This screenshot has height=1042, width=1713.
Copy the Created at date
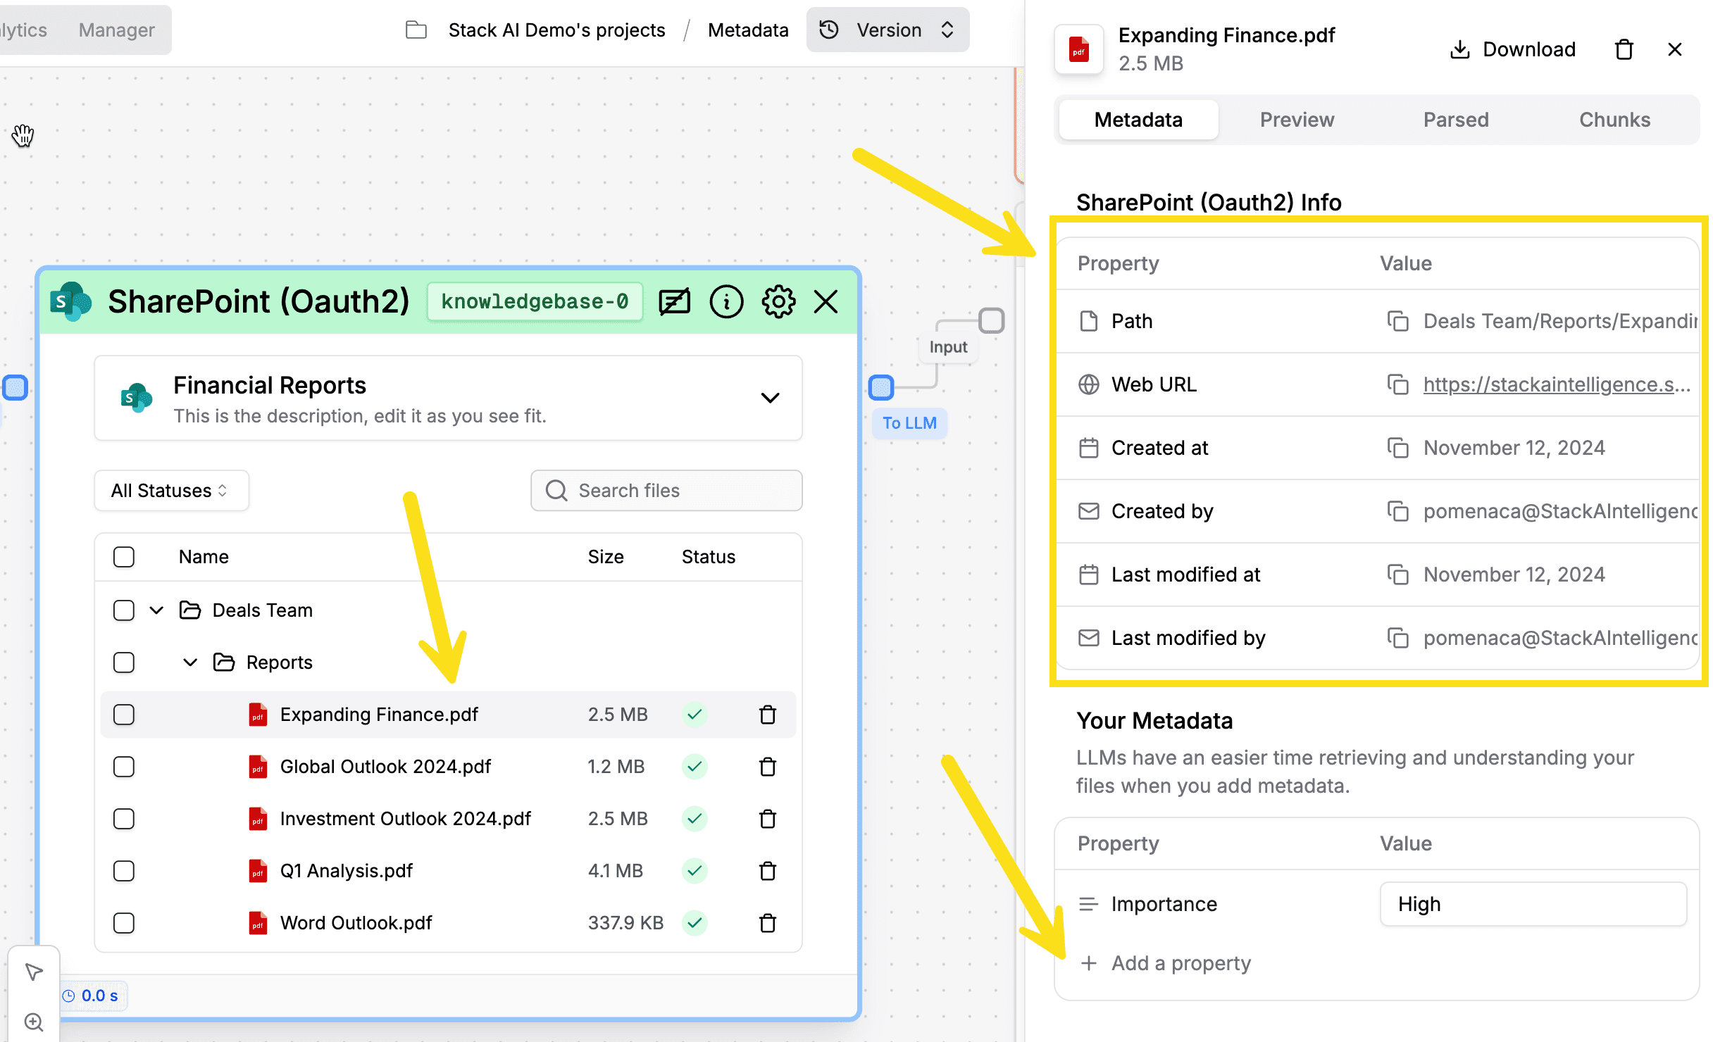(x=1397, y=448)
